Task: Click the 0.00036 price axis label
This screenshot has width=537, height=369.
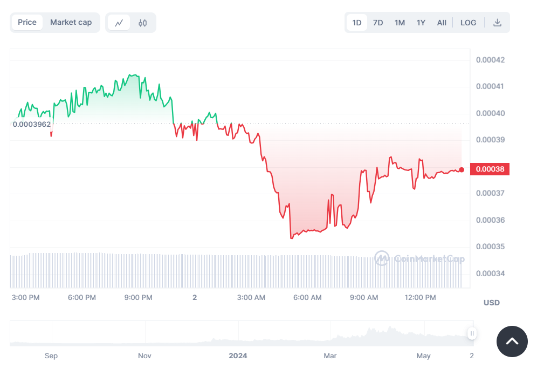Action: click(x=491, y=220)
